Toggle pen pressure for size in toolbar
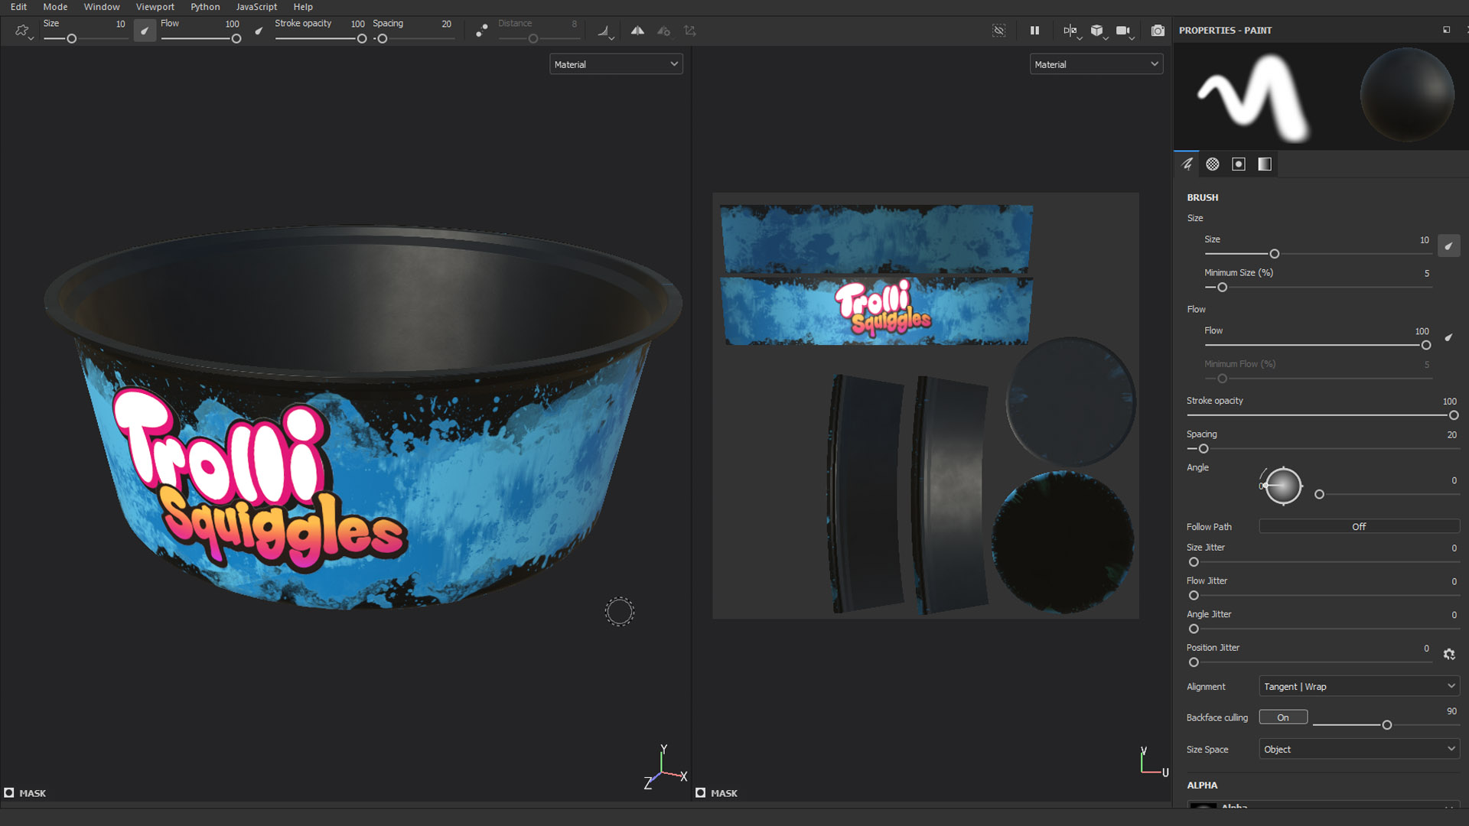 pyautogui.click(x=145, y=31)
